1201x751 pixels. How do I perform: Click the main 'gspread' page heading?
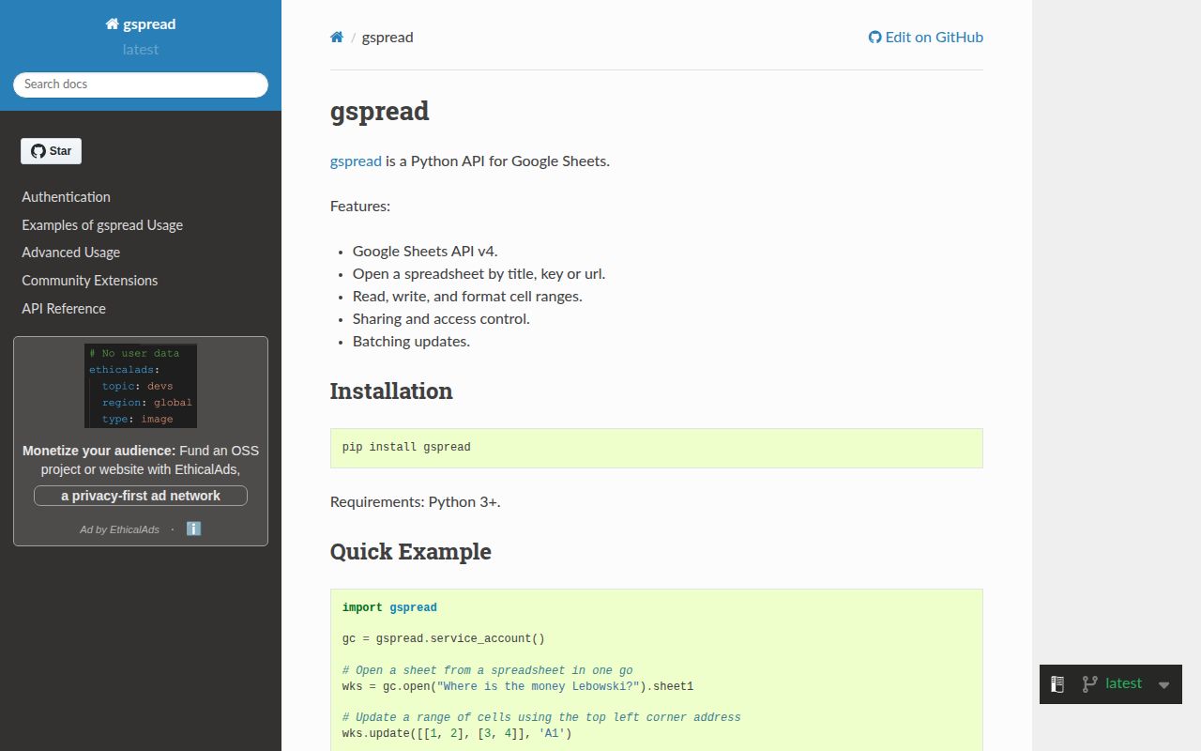[380, 111]
